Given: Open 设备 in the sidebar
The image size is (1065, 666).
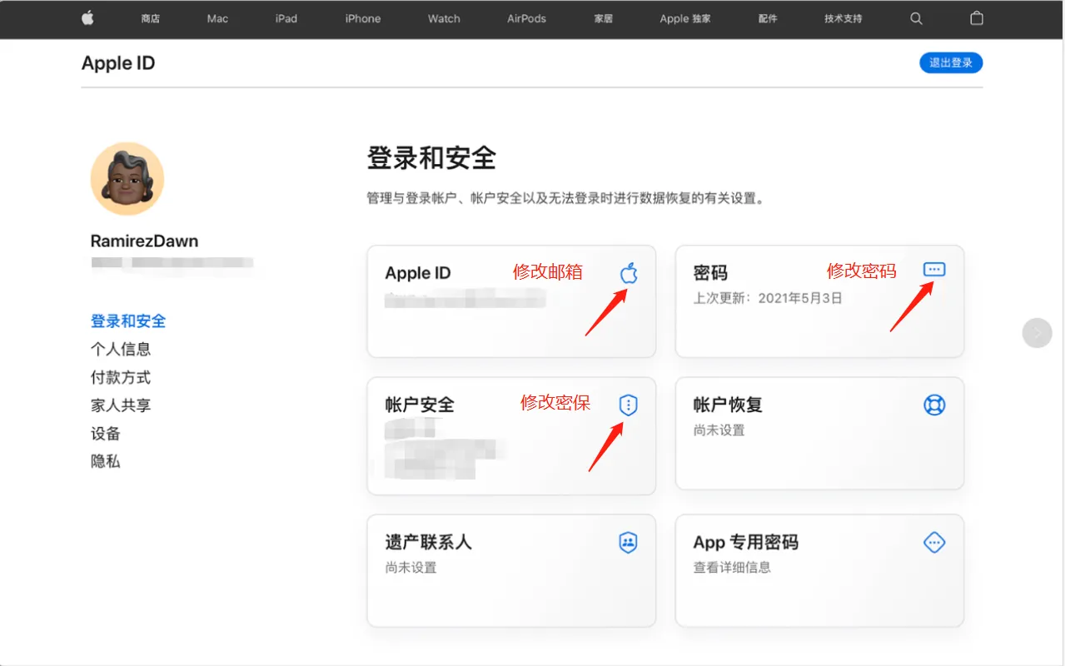Looking at the screenshot, I should pos(106,434).
